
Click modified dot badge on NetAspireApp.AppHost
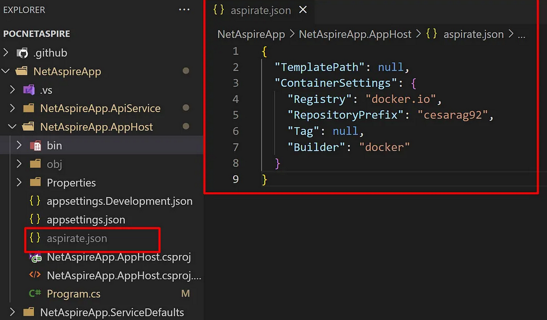pos(186,126)
